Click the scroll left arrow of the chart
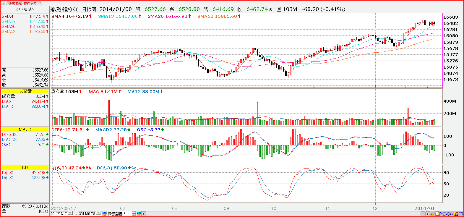The width and height of the screenshot is (464, 217). pyautogui.click(x=144, y=213)
